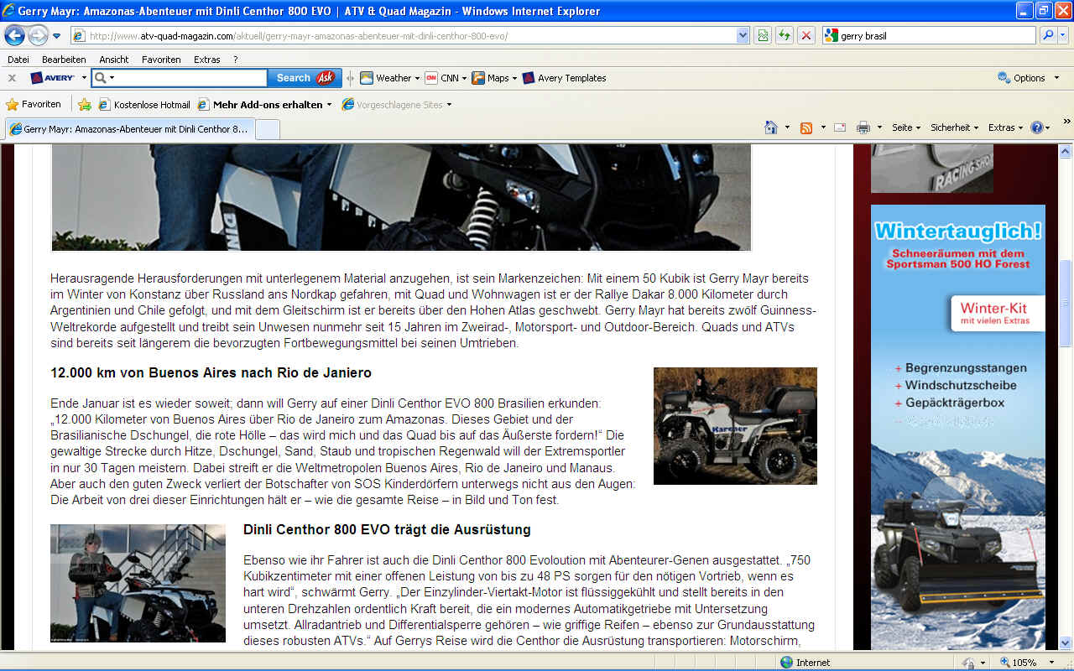Viewport: 1074px width, 671px height.
Task: Expand command bar overflow chevron
Action: pos(1066,122)
